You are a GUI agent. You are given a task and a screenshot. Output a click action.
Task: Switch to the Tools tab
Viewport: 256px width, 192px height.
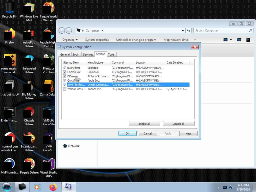point(111,54)
